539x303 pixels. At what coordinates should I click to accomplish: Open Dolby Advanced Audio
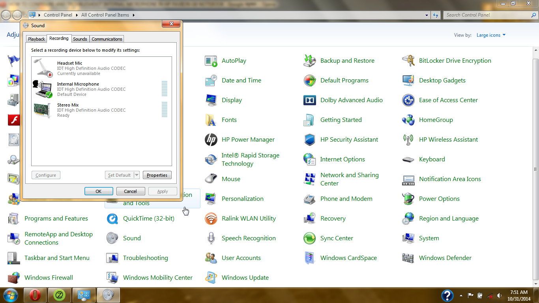pos(351,100)
